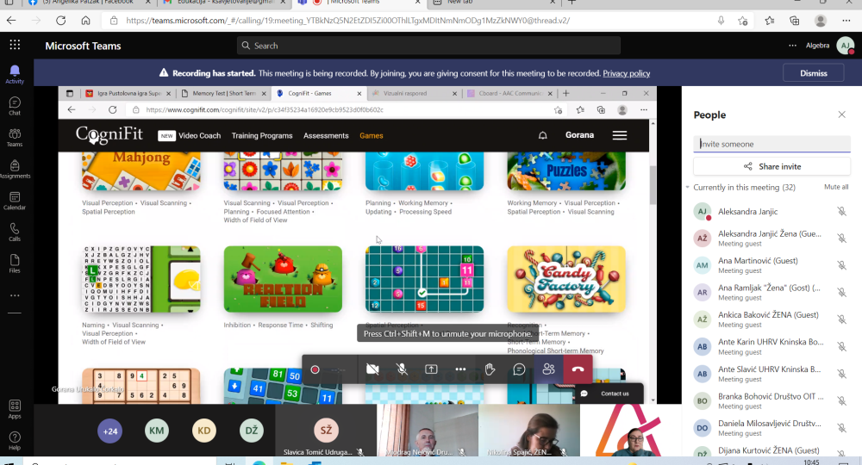The image size is (862, 465).
Task: Click the Teams Search box
Action: pyautogui.click(x=428, y=46)
